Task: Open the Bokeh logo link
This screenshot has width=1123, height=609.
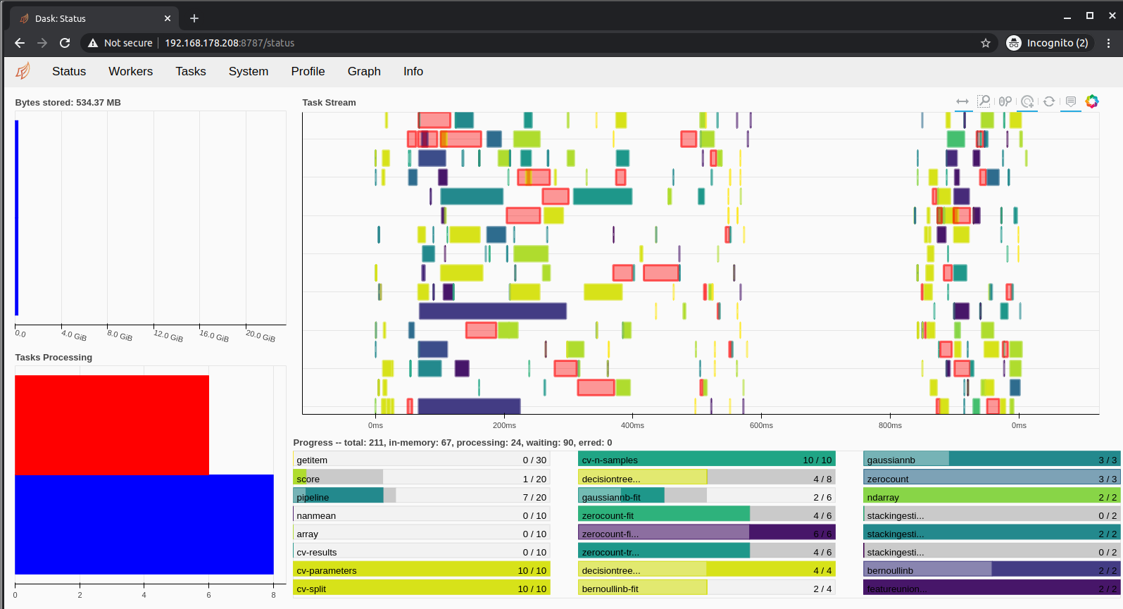Action: [x=1092, y=101]
